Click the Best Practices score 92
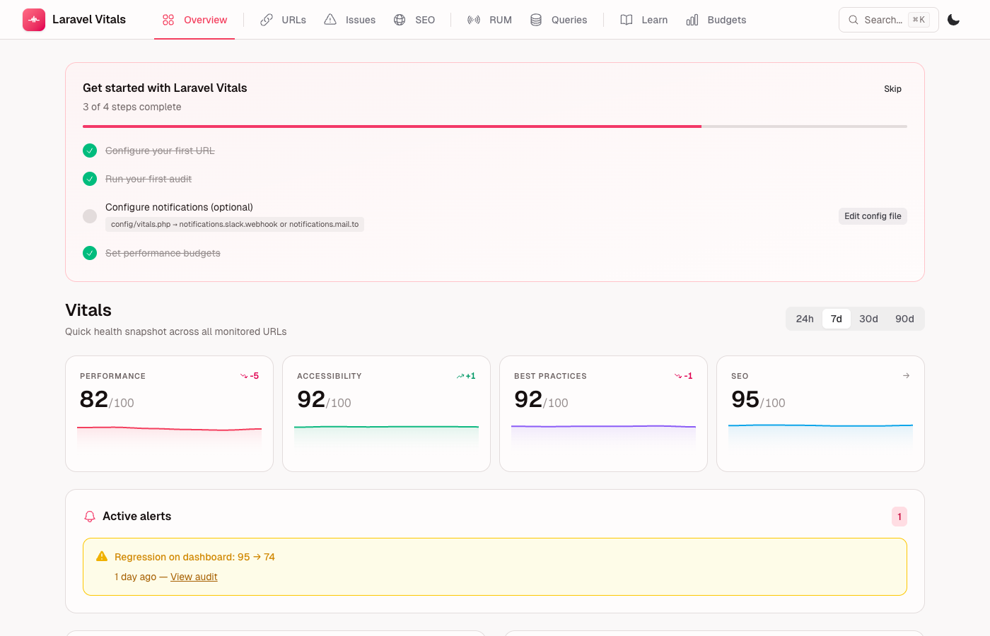Screen dimensions: 990x636 [528, 399]
